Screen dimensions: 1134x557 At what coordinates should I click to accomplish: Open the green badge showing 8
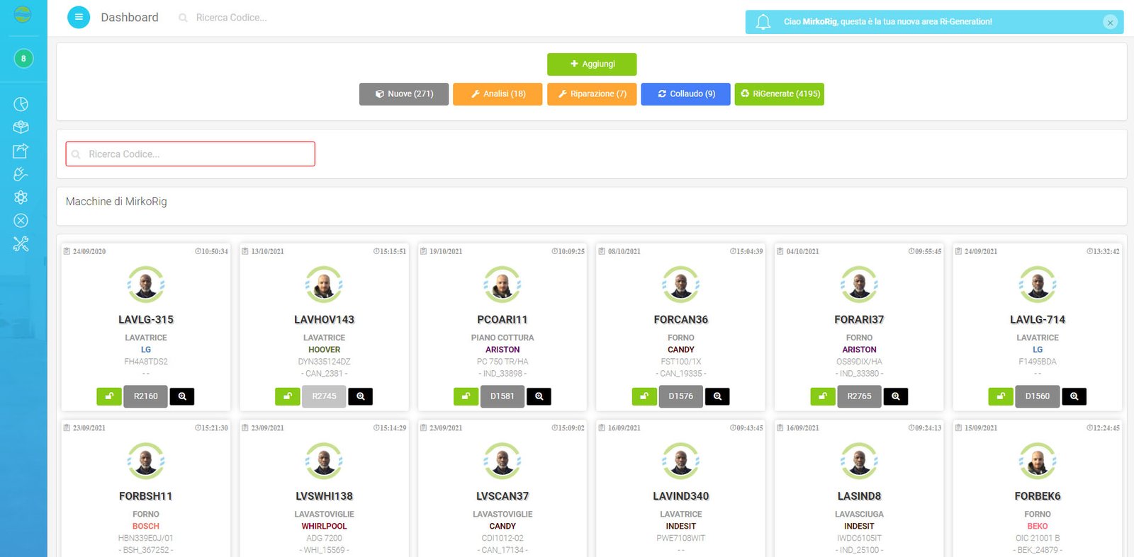(x=23, y=59)
